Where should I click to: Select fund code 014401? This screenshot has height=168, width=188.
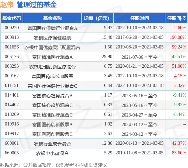(x=12, y=95)
